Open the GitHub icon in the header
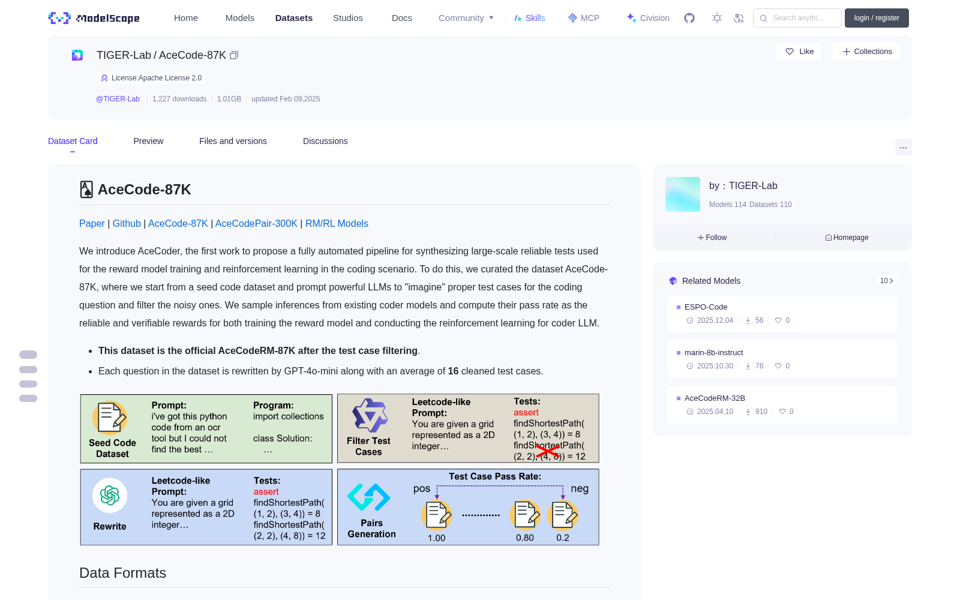960x600 pixels. pos(689,18)
